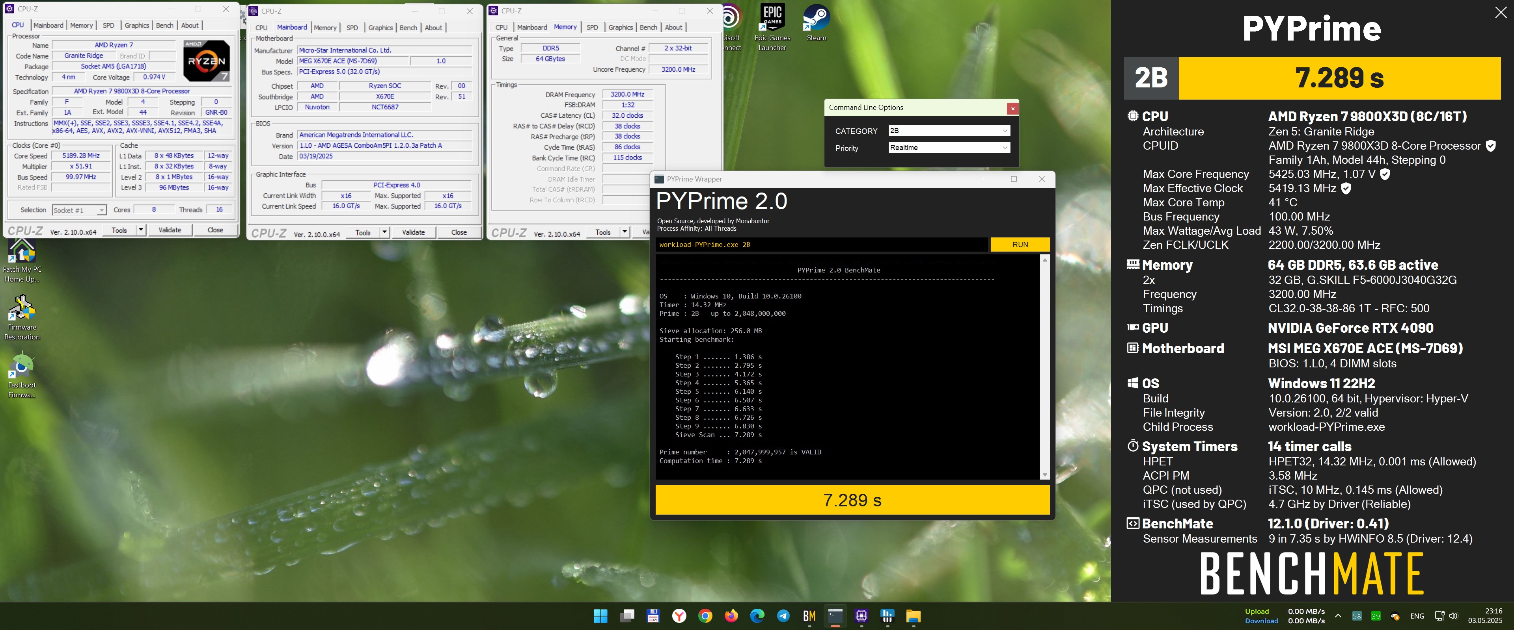Open the Epic Games Launcher desktop icon
The height and width of the screenshot is (630, 1514).
tap(772, 28)
